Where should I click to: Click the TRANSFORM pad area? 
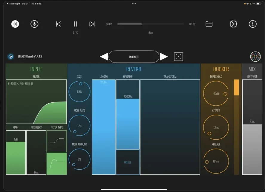tap(170, 127)
